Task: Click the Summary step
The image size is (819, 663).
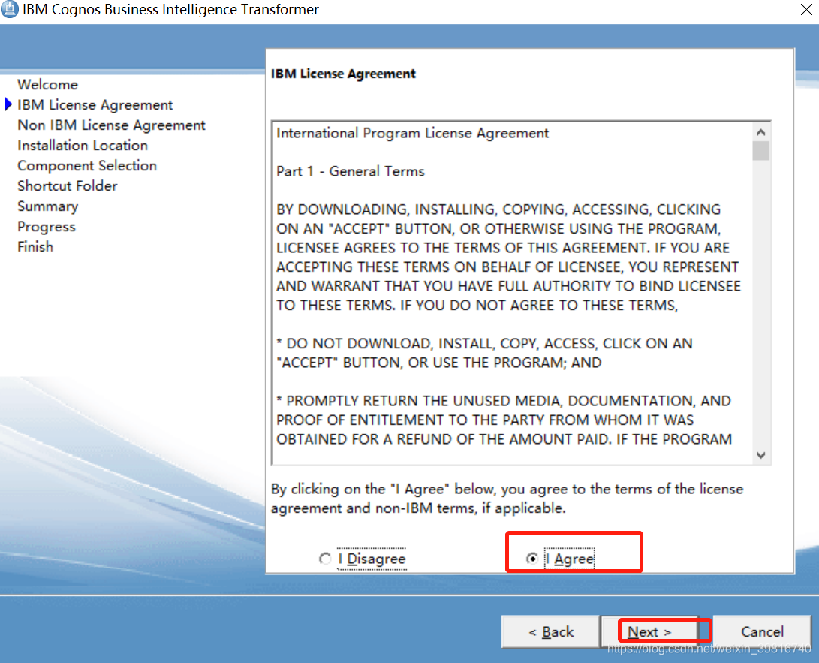Action: click(x=47, y=206)
